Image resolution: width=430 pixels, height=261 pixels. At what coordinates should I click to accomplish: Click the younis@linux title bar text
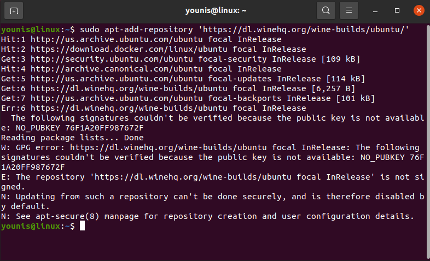point(216,11)
